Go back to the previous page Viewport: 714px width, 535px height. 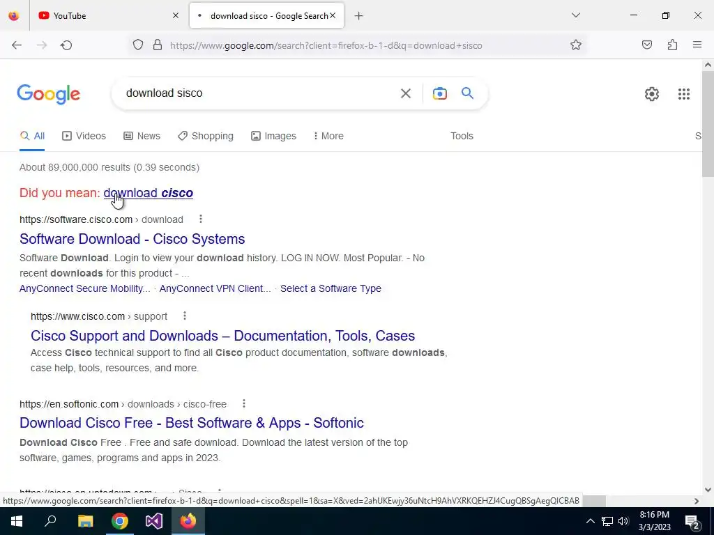point(17,45)
